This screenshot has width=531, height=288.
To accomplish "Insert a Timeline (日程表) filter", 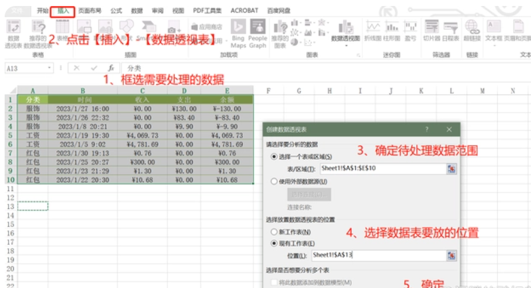I will click(451, 31).
